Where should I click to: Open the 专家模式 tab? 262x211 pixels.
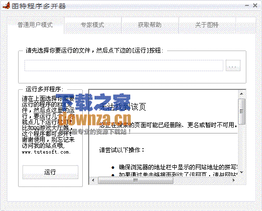[93, 25]
